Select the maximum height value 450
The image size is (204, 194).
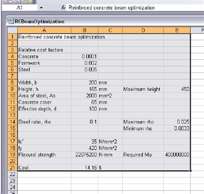177,89
